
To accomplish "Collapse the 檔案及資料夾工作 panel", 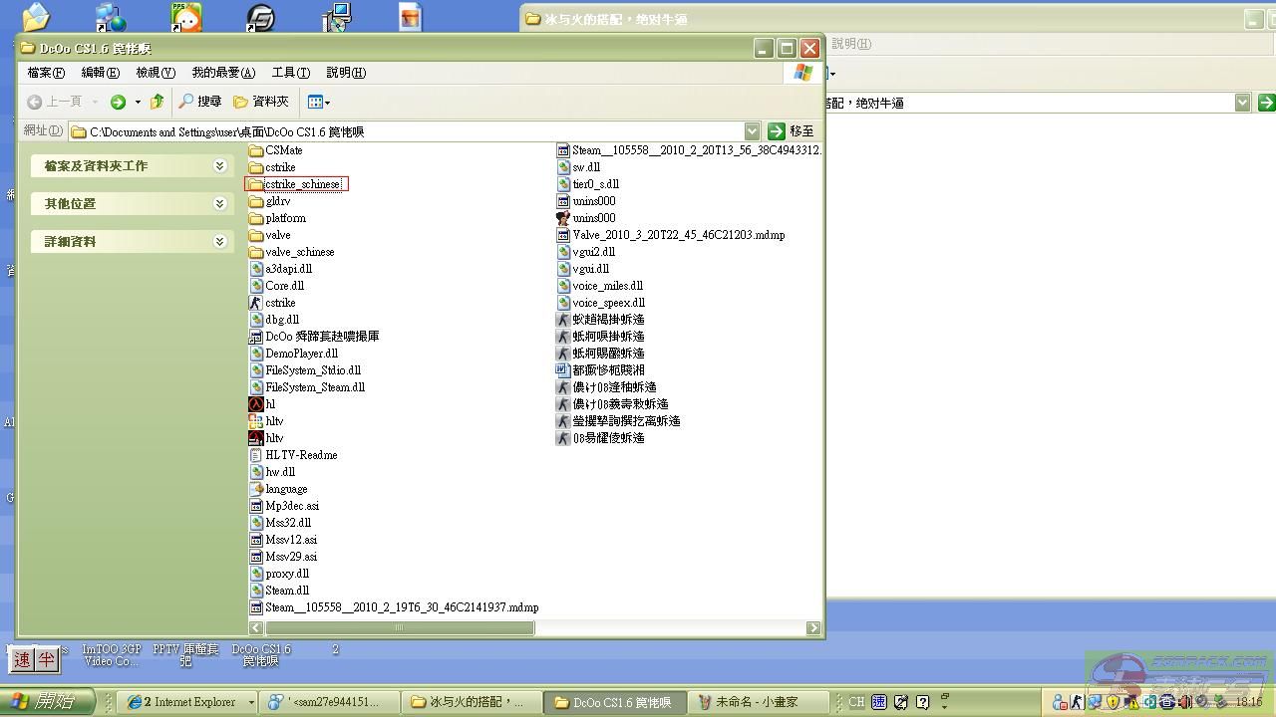I will coord(219,166).
